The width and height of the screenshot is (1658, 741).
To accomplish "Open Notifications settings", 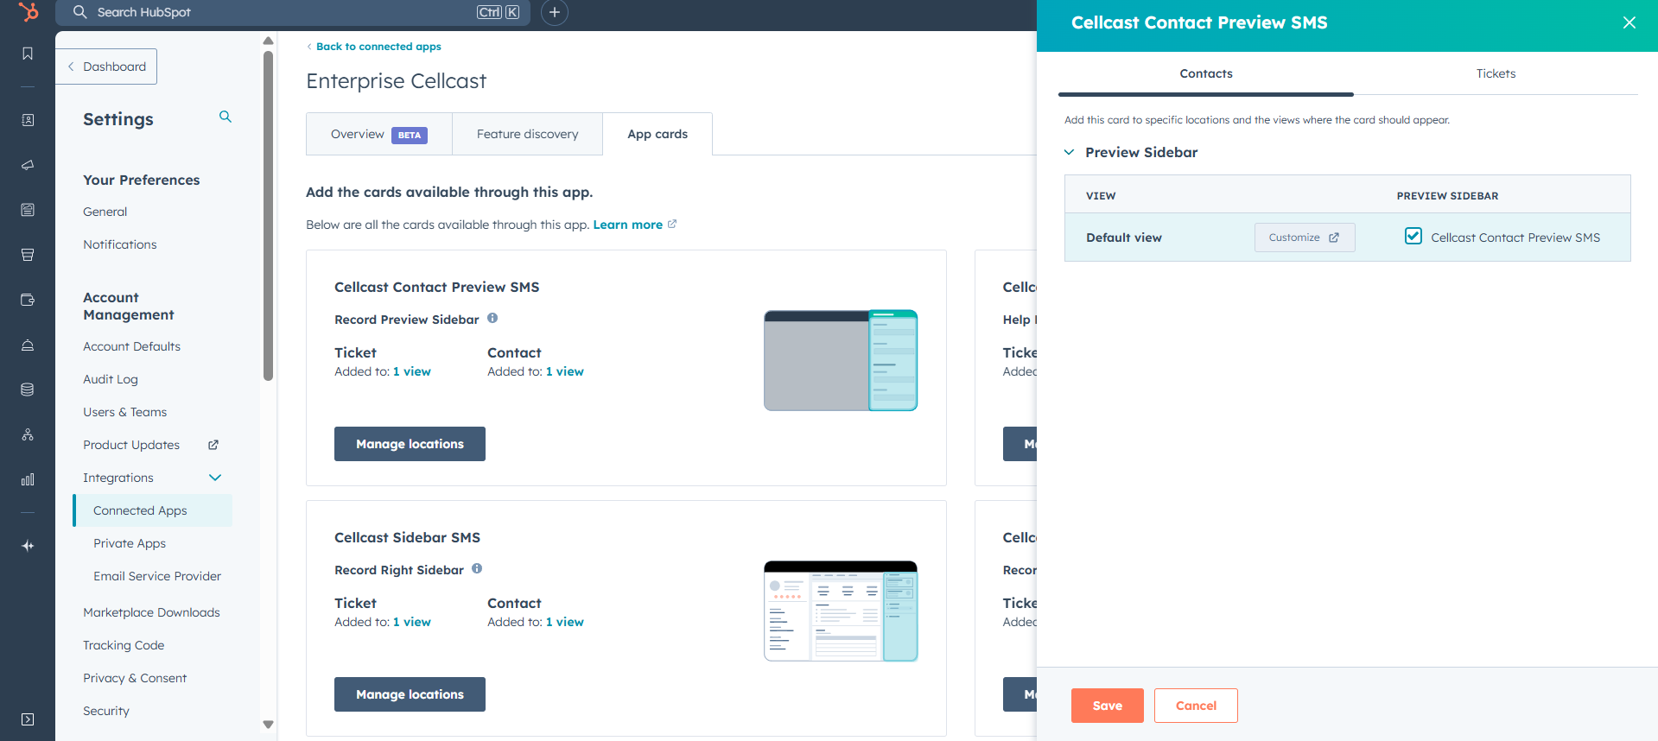I will point(120,244).
